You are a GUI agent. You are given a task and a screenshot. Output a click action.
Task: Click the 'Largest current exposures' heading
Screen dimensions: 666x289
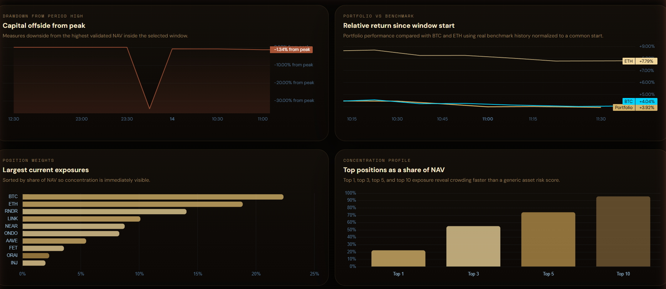click(46, 170)
